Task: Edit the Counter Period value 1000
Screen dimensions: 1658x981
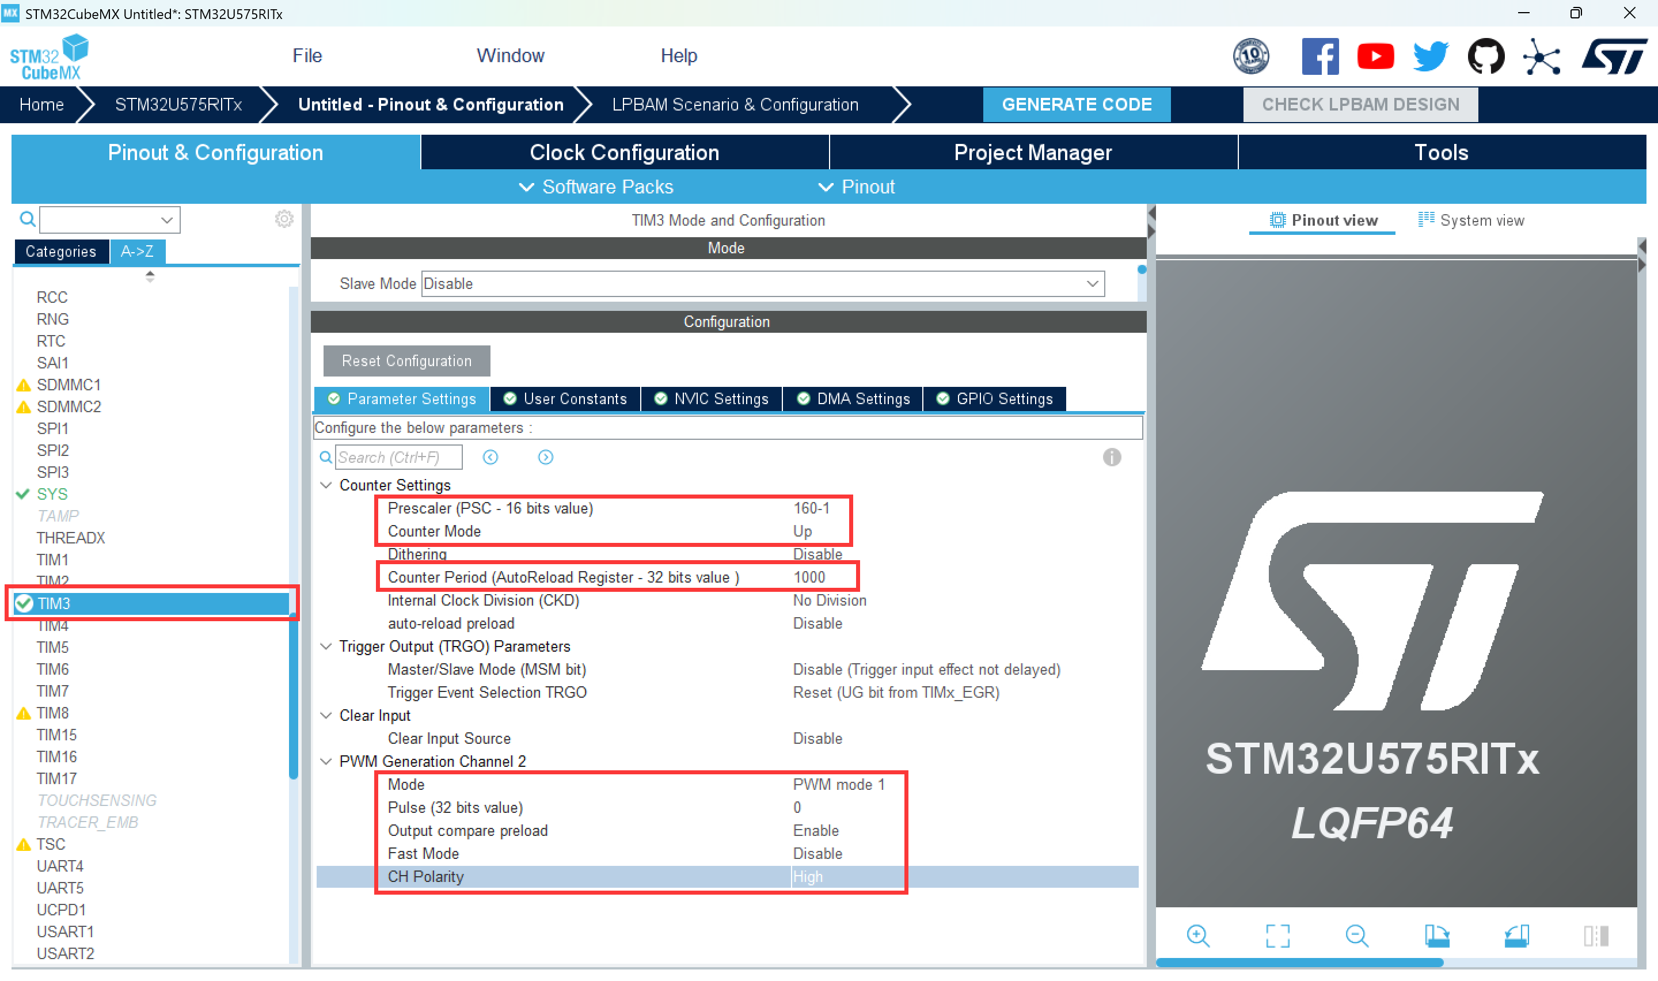Action: tap(809, 577)
